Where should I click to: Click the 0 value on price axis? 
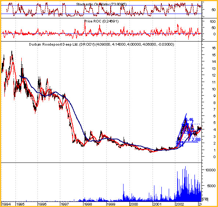coord(215,157)
